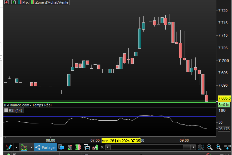Click the zoom-with-arrows magnifier icon
The image size is (232, 155).
click(x=201, y=147)
